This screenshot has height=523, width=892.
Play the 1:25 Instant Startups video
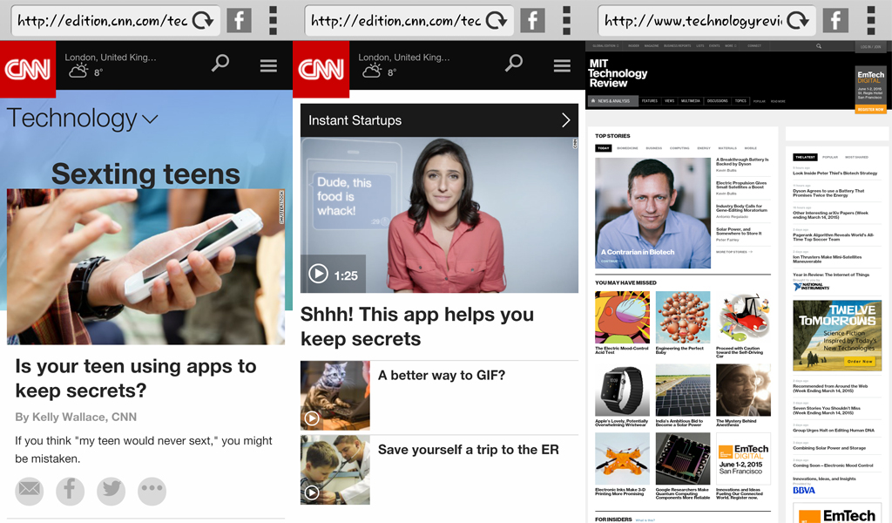pyautogui.click(x=319, y=275)
